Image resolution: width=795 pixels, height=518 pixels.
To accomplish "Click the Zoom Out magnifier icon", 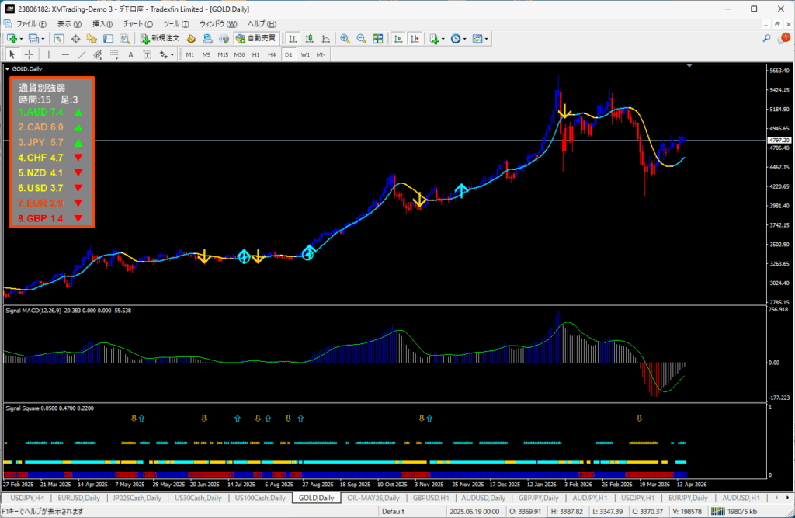I will (360, 38).
